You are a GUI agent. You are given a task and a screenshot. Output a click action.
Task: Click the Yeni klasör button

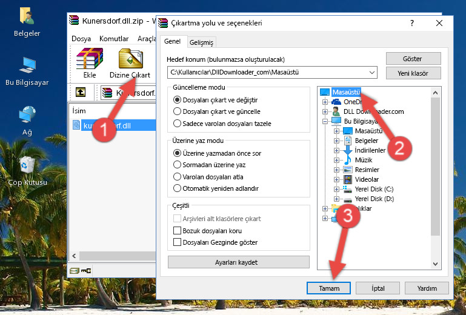click(413, 73)
